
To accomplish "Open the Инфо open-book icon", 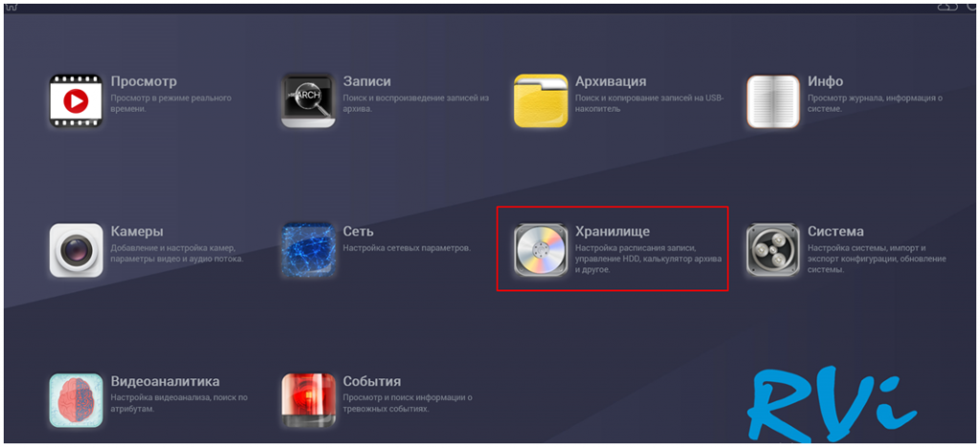I will click(x=773, y=101).
